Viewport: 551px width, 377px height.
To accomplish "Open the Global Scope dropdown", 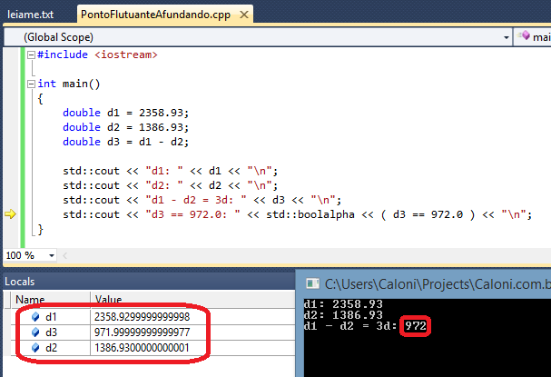I will pos(505,37).
